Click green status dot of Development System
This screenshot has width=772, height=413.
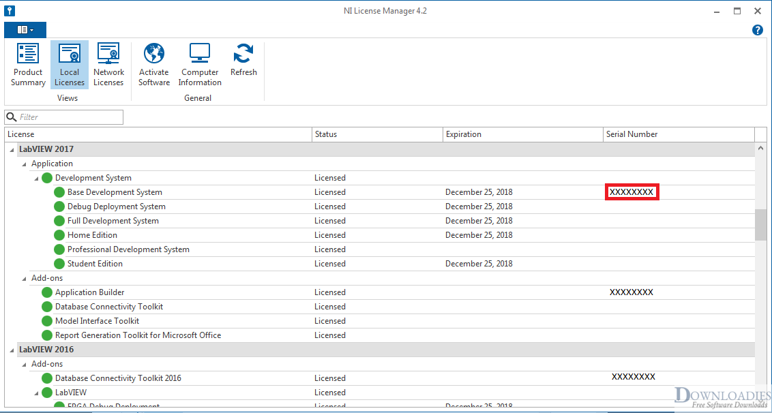tap(47, 178)
